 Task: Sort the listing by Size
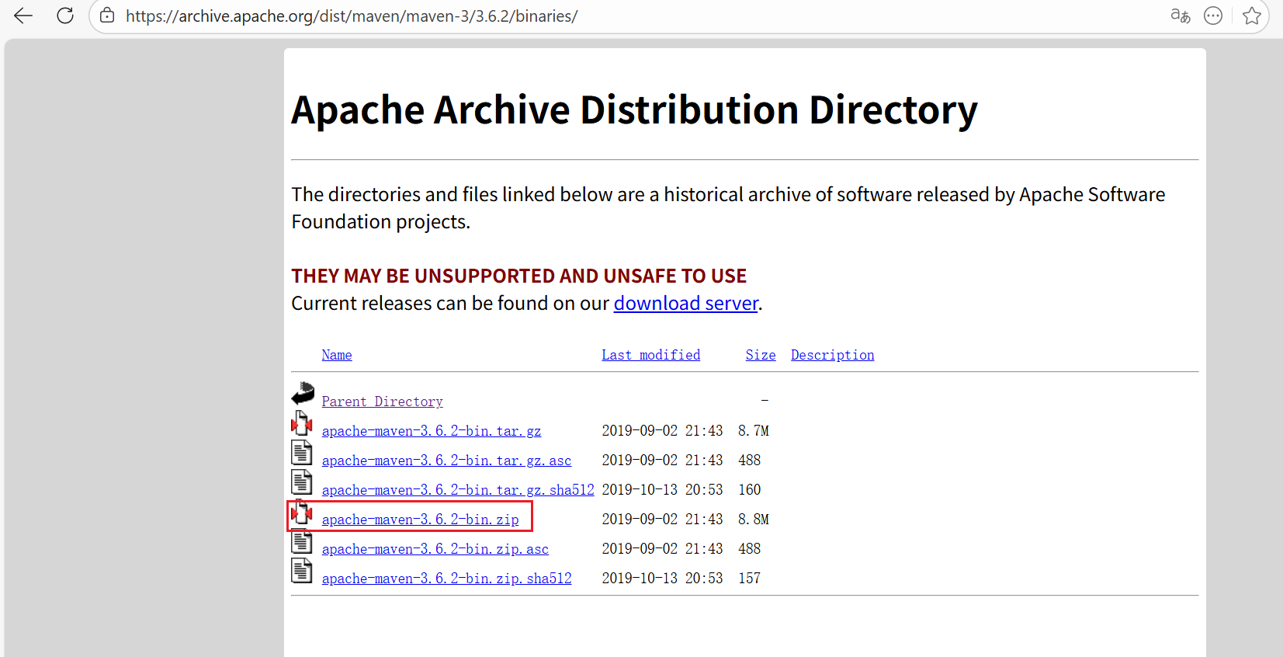(x=761, y=355)
